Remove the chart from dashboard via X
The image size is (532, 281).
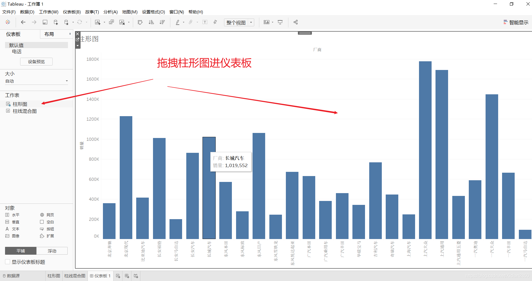78,34
